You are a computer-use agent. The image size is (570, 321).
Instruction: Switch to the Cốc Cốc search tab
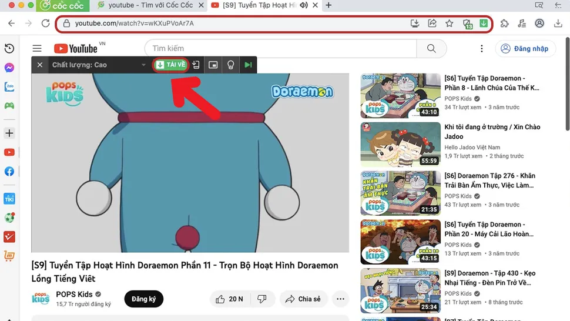147,5
